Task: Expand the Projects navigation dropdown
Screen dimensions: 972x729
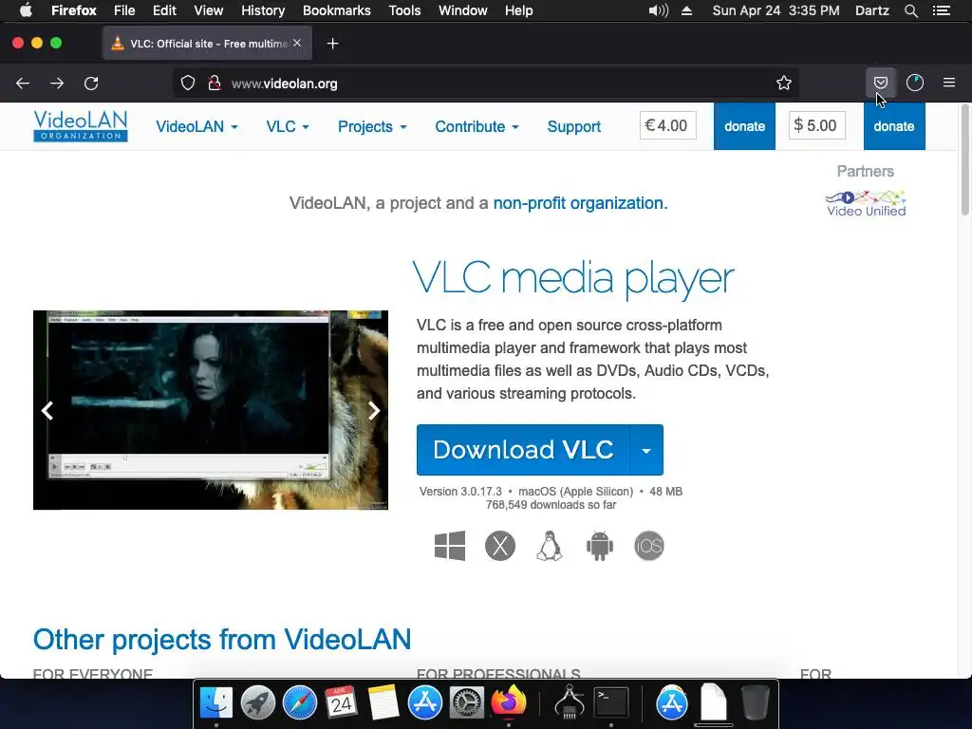Action: coord(372,126)
